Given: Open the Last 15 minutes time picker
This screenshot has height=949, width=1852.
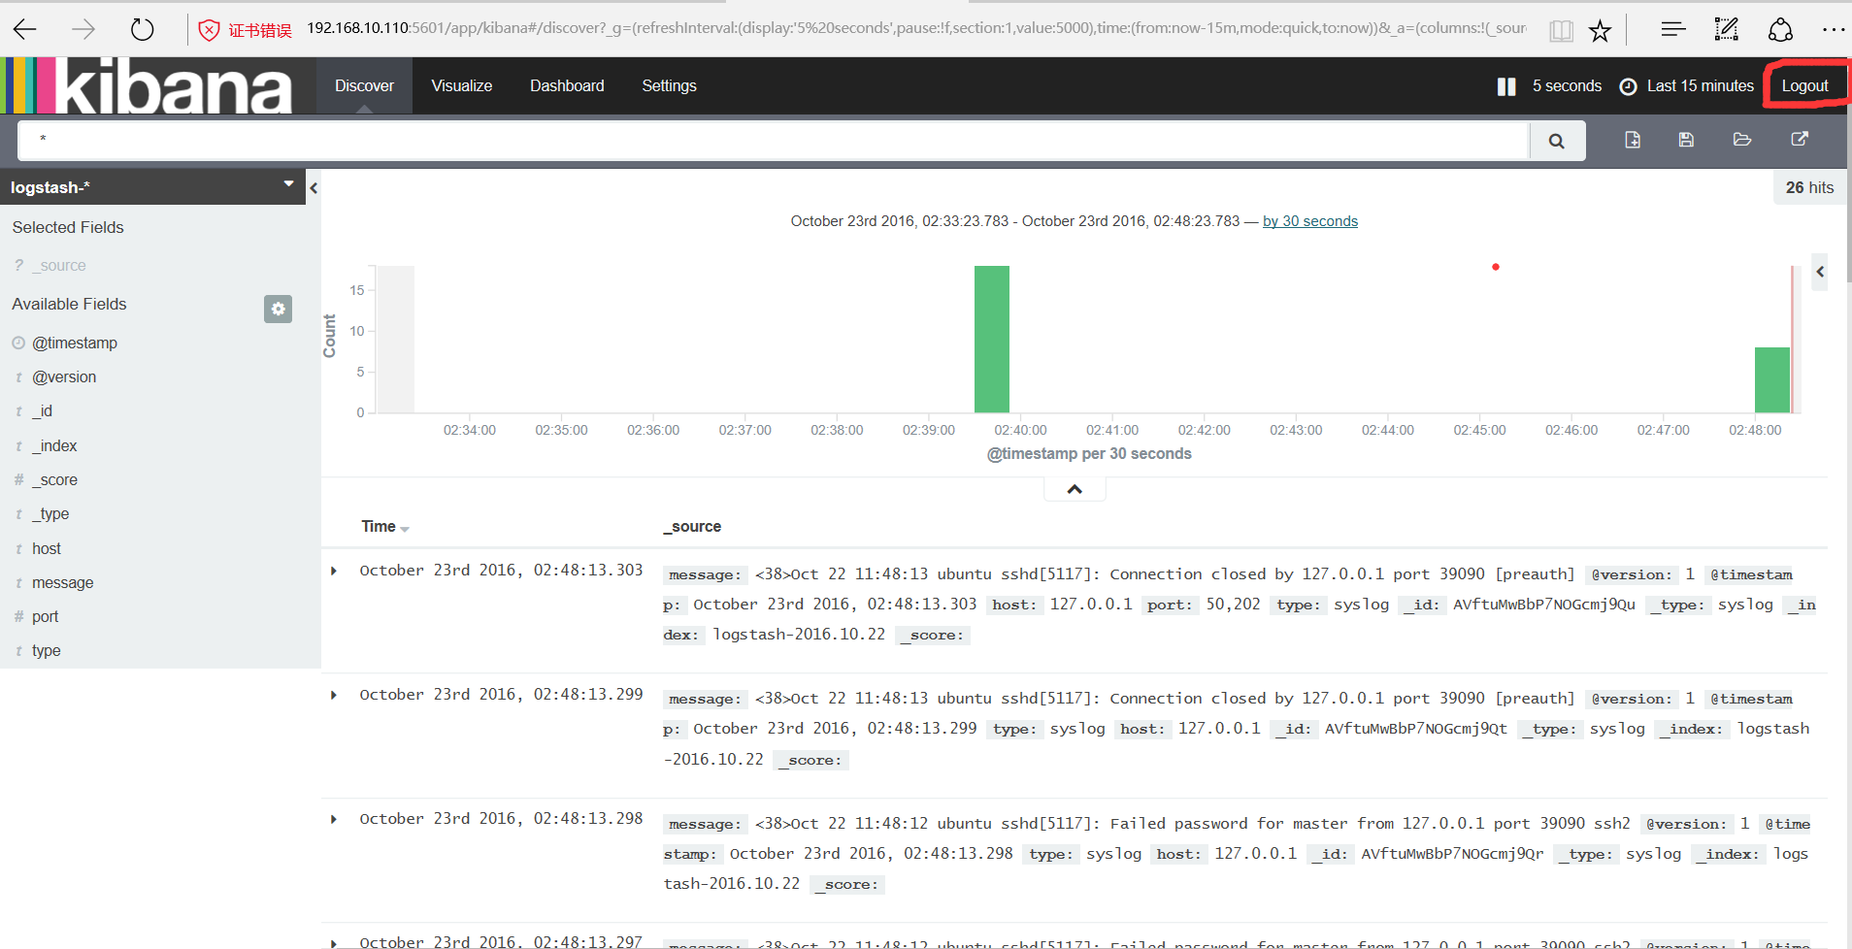Looking at the screenshot, I should point(1687,85).
